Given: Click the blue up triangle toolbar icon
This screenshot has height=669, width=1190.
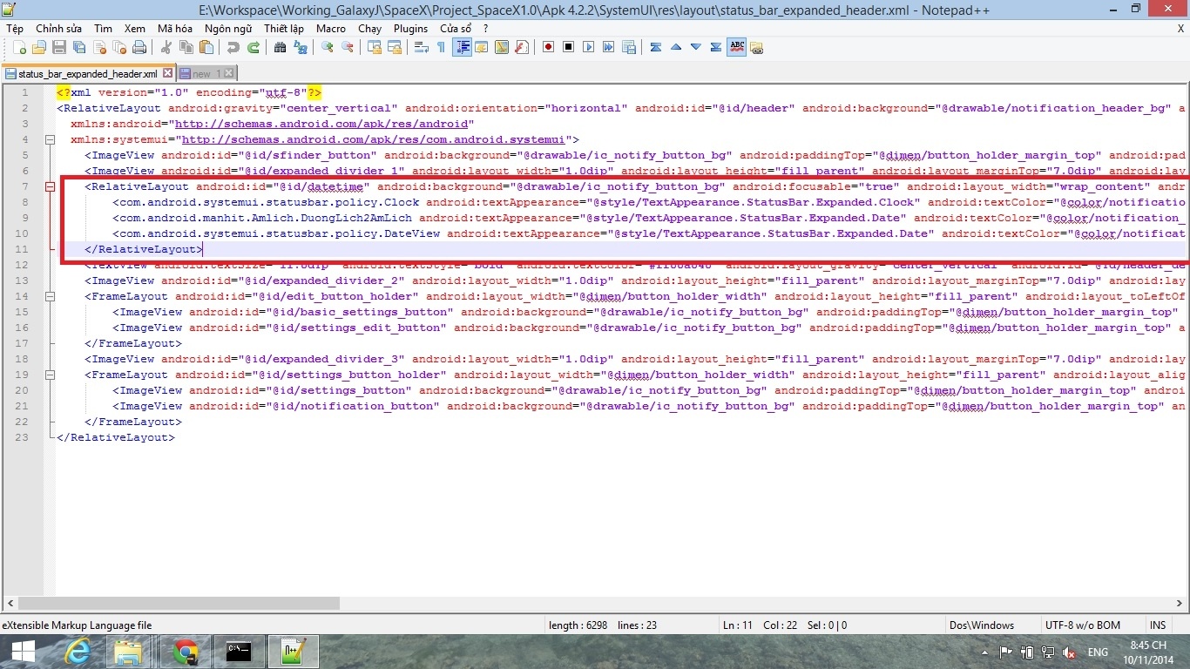Looking at the screenshot, I should point(676,47).
